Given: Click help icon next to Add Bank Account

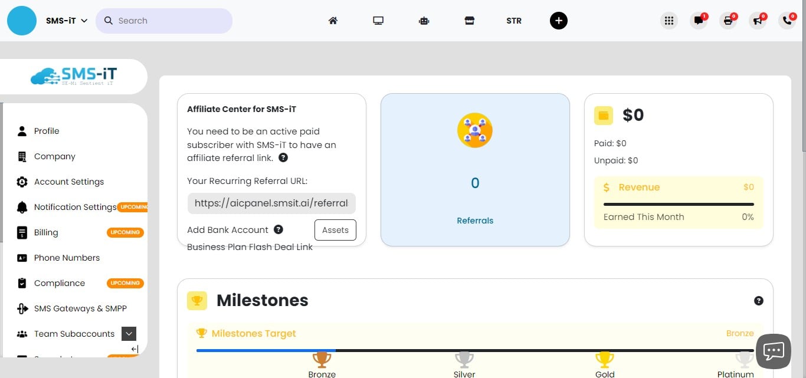Looking at the screenshot, I should pos(279,229).
